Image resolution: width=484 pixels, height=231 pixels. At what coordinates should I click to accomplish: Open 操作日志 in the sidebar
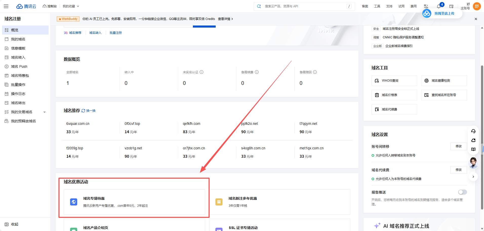click(25, 94)
